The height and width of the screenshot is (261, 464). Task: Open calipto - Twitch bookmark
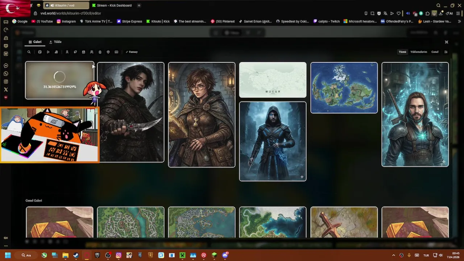tap(327, 21)
